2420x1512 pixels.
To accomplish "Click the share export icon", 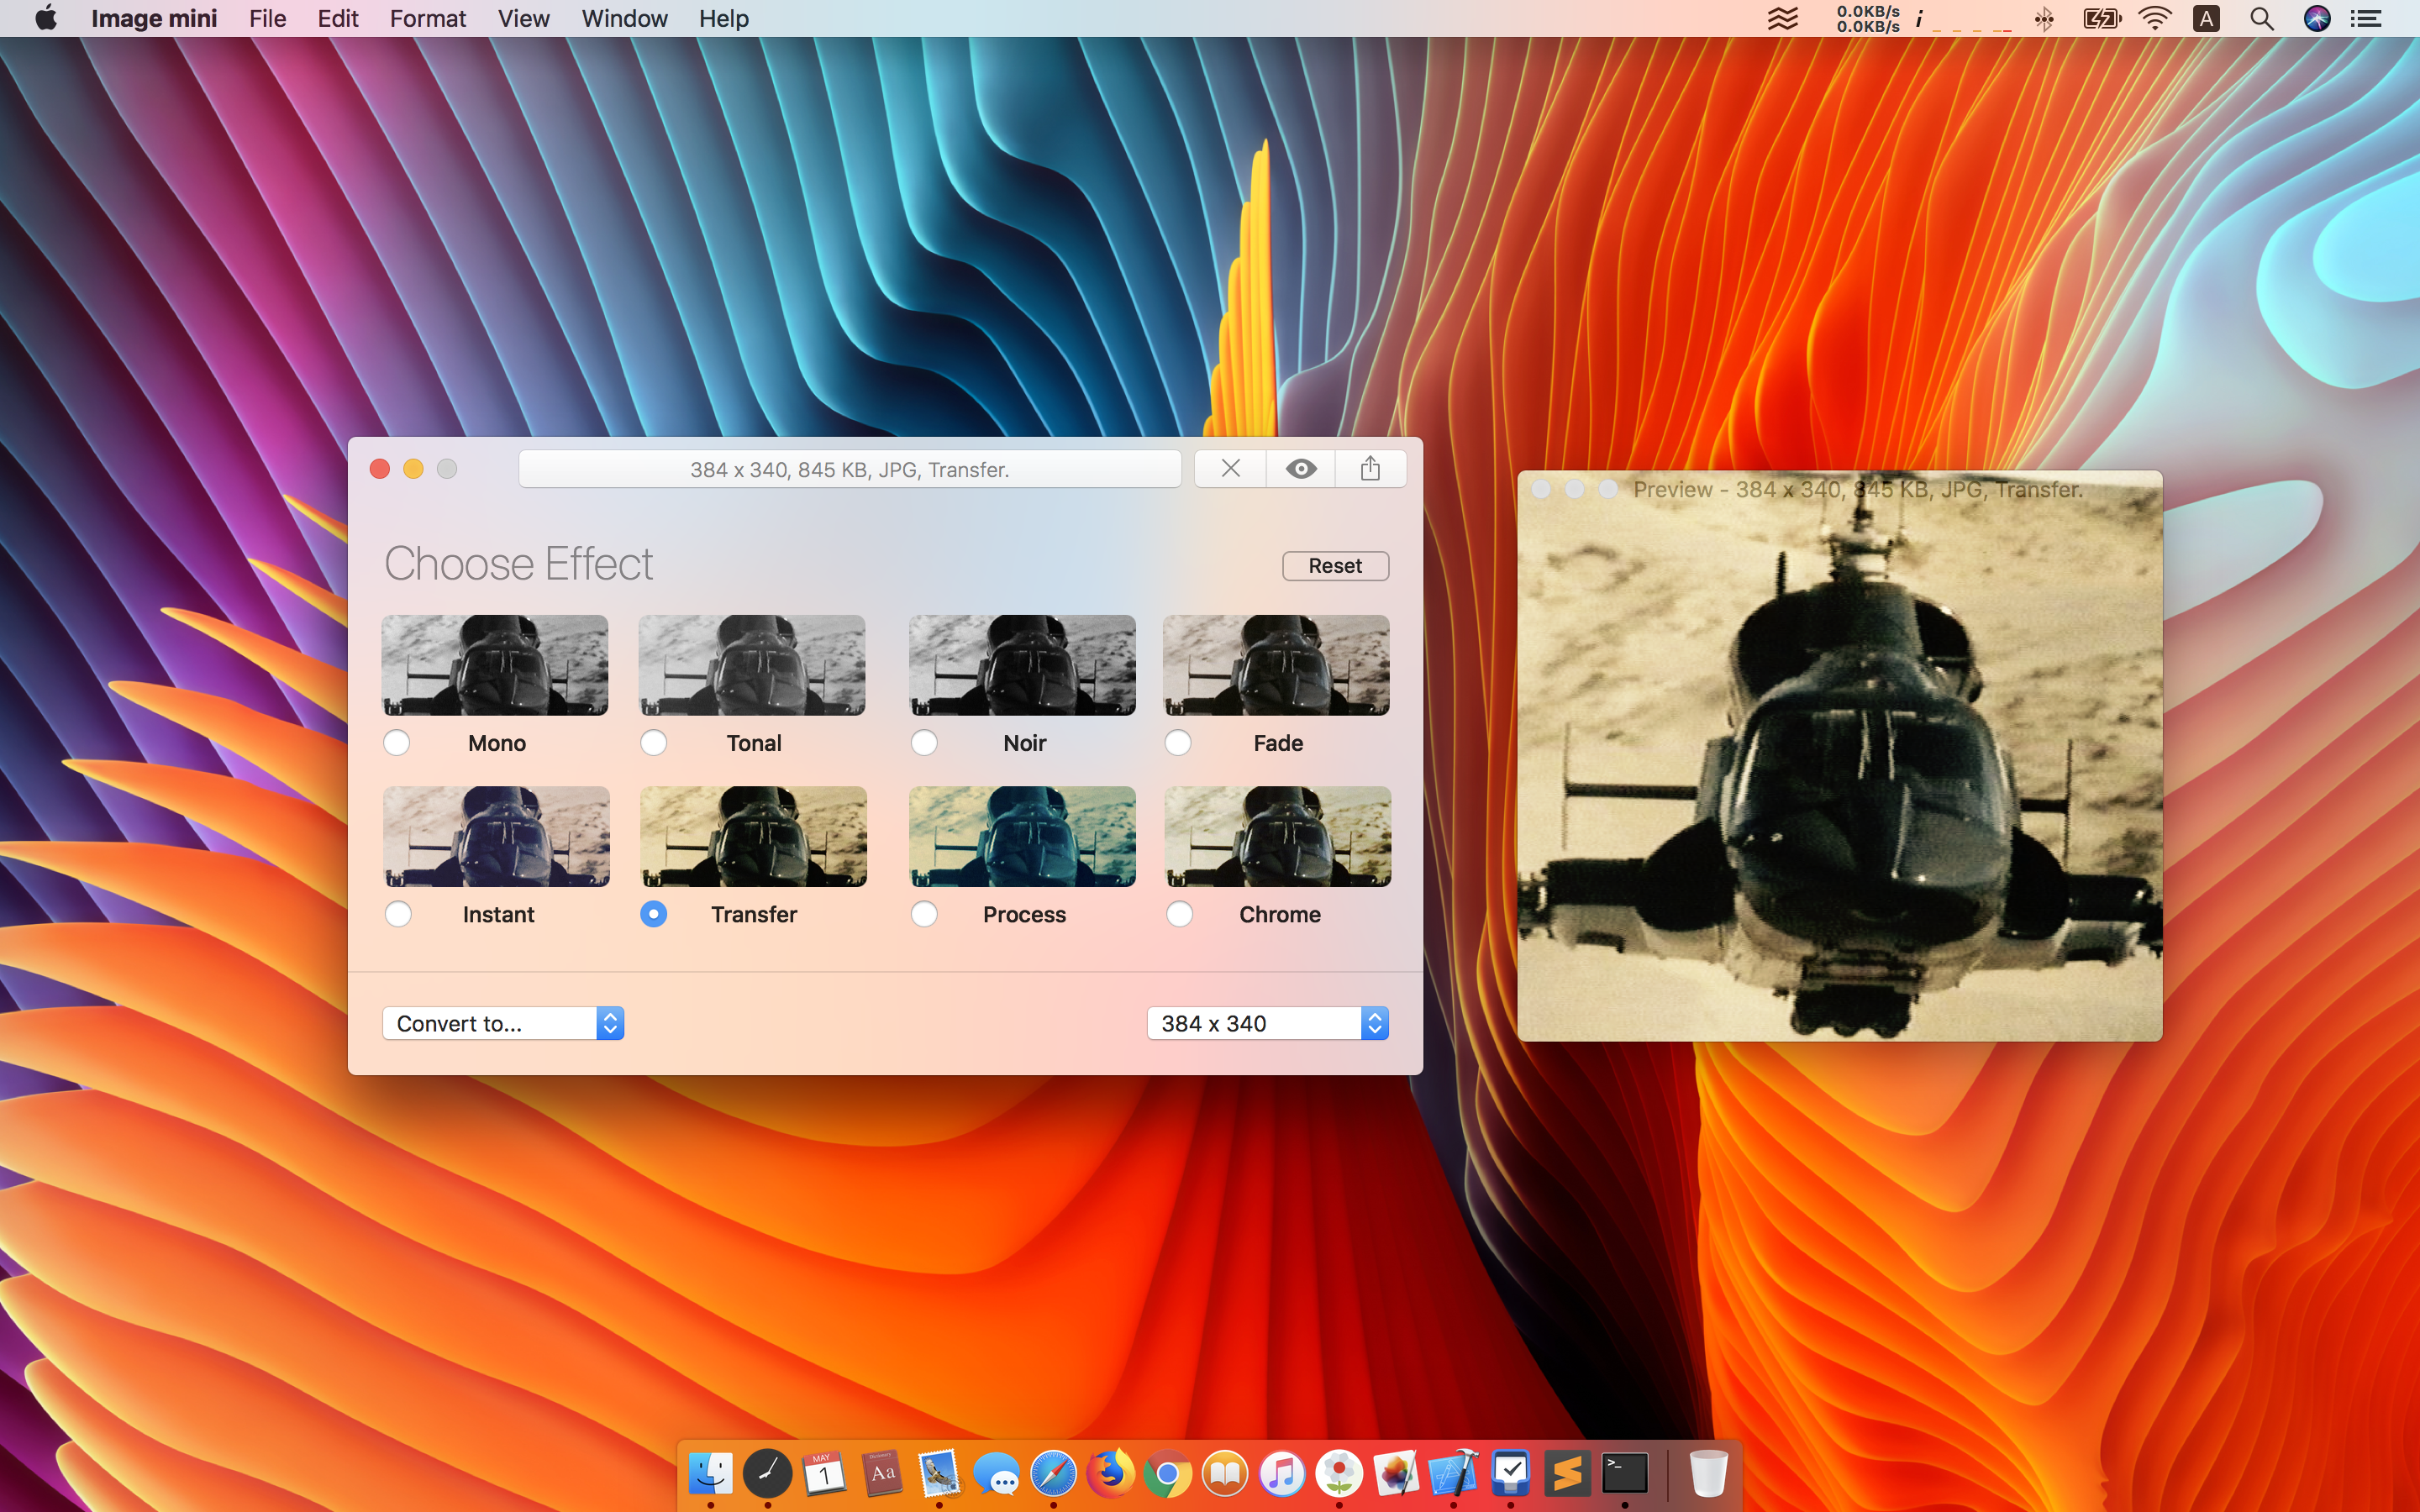I will 1370,469.
